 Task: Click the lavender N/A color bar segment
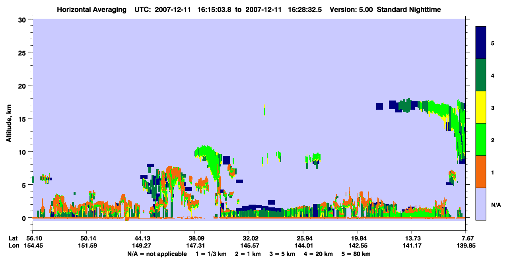481,204
